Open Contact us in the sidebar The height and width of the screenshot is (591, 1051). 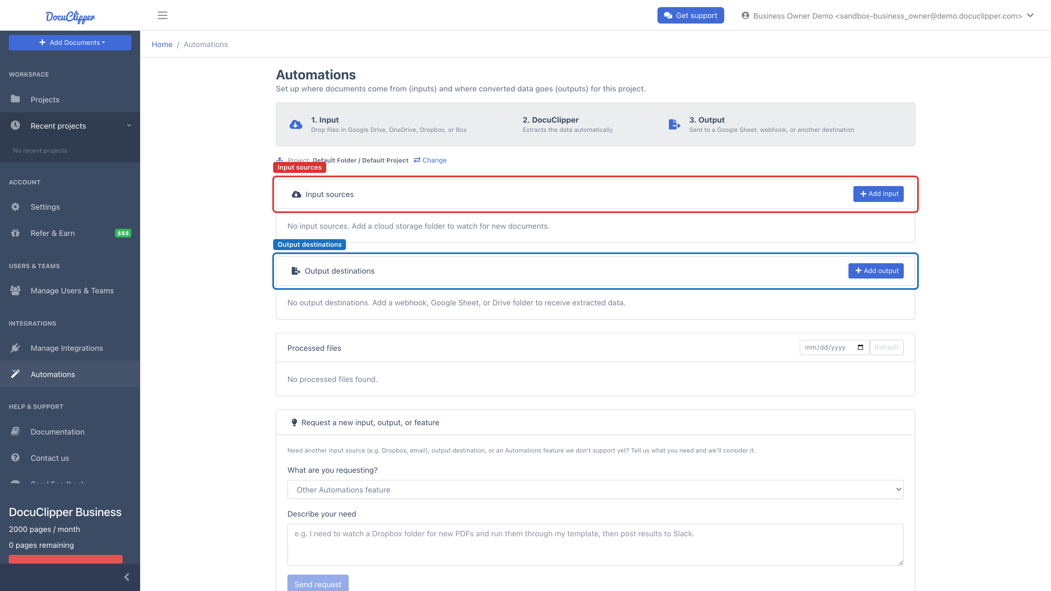pos(70,458)
